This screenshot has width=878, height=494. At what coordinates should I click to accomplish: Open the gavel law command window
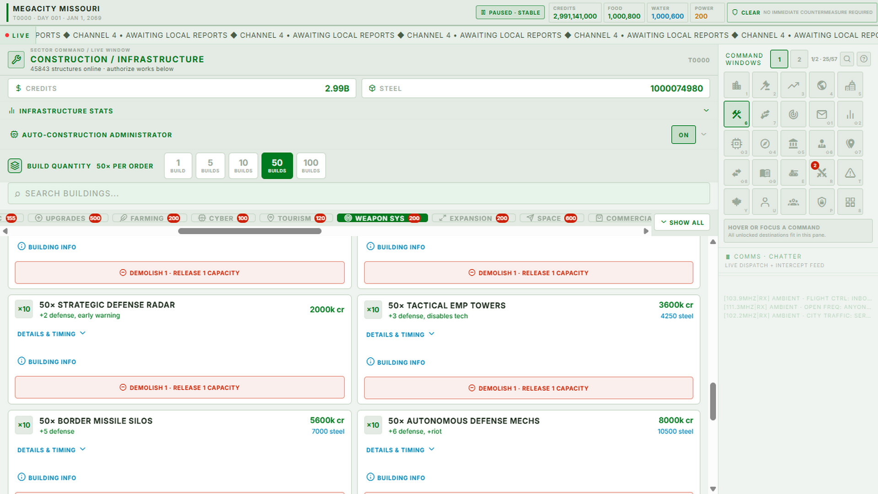tap(765, 85)
